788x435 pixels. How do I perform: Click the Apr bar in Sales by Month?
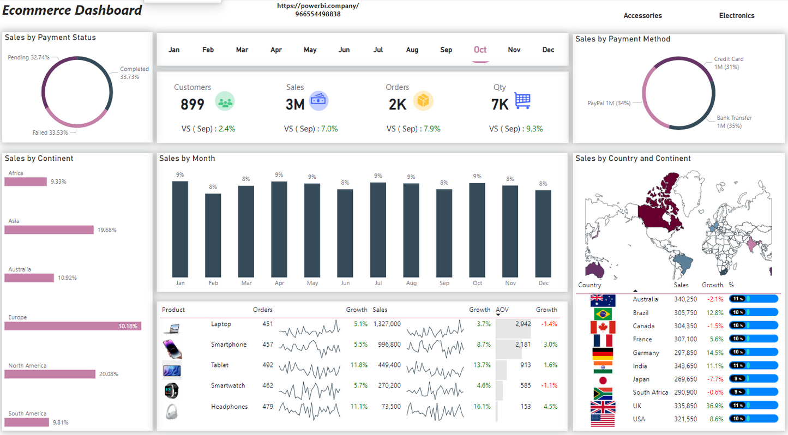pyautogui.click(x=279, y=229)
